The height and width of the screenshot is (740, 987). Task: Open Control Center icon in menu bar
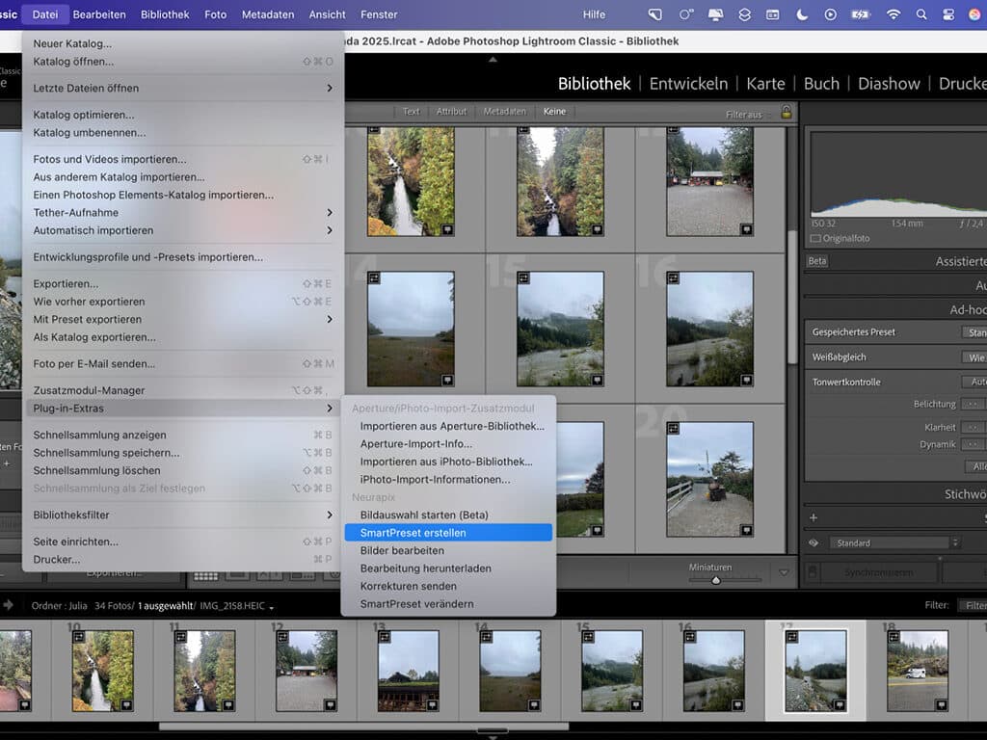tap(948, 13)
